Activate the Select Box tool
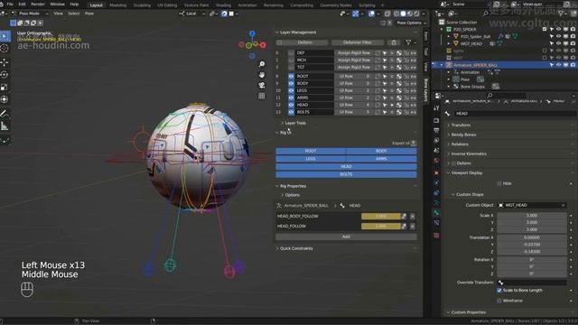This screenshot has width=578, height=325. pyautogui.click(x=5, y=36)
